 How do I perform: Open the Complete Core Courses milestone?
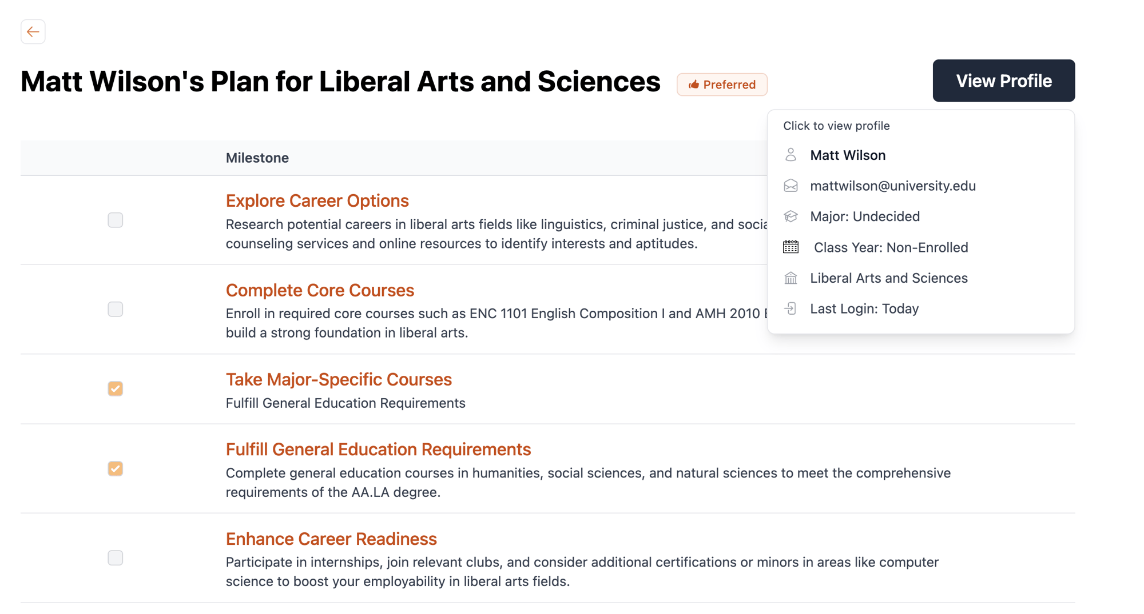320,290
